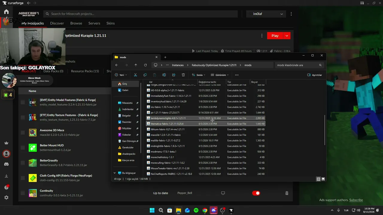This screenshot has height=215, width=383.
Task: Switch to the Browse tab
Action: point(76,23)
